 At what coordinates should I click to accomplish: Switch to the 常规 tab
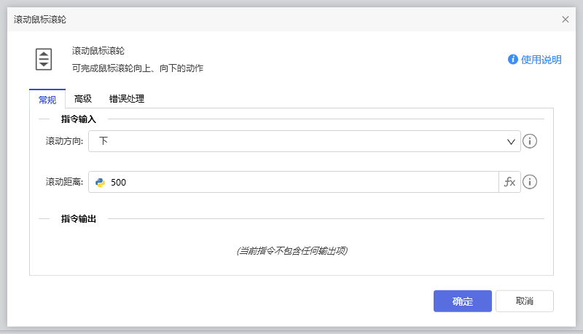47,99
